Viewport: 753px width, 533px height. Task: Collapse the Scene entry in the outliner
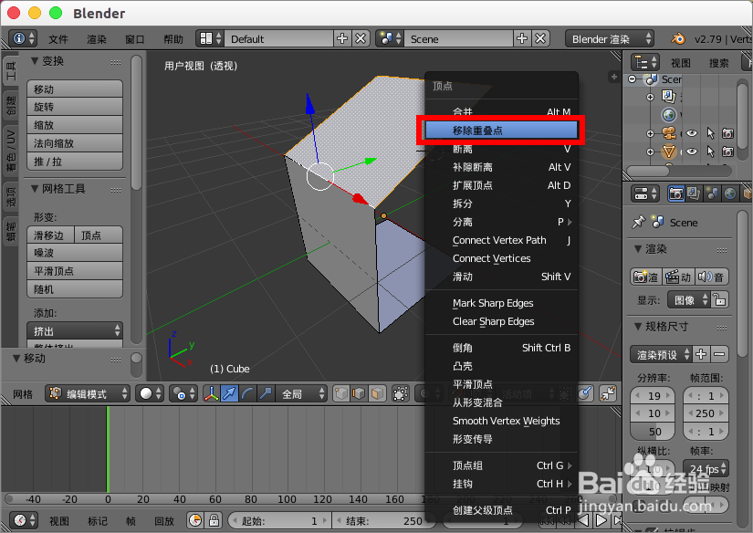632,79
